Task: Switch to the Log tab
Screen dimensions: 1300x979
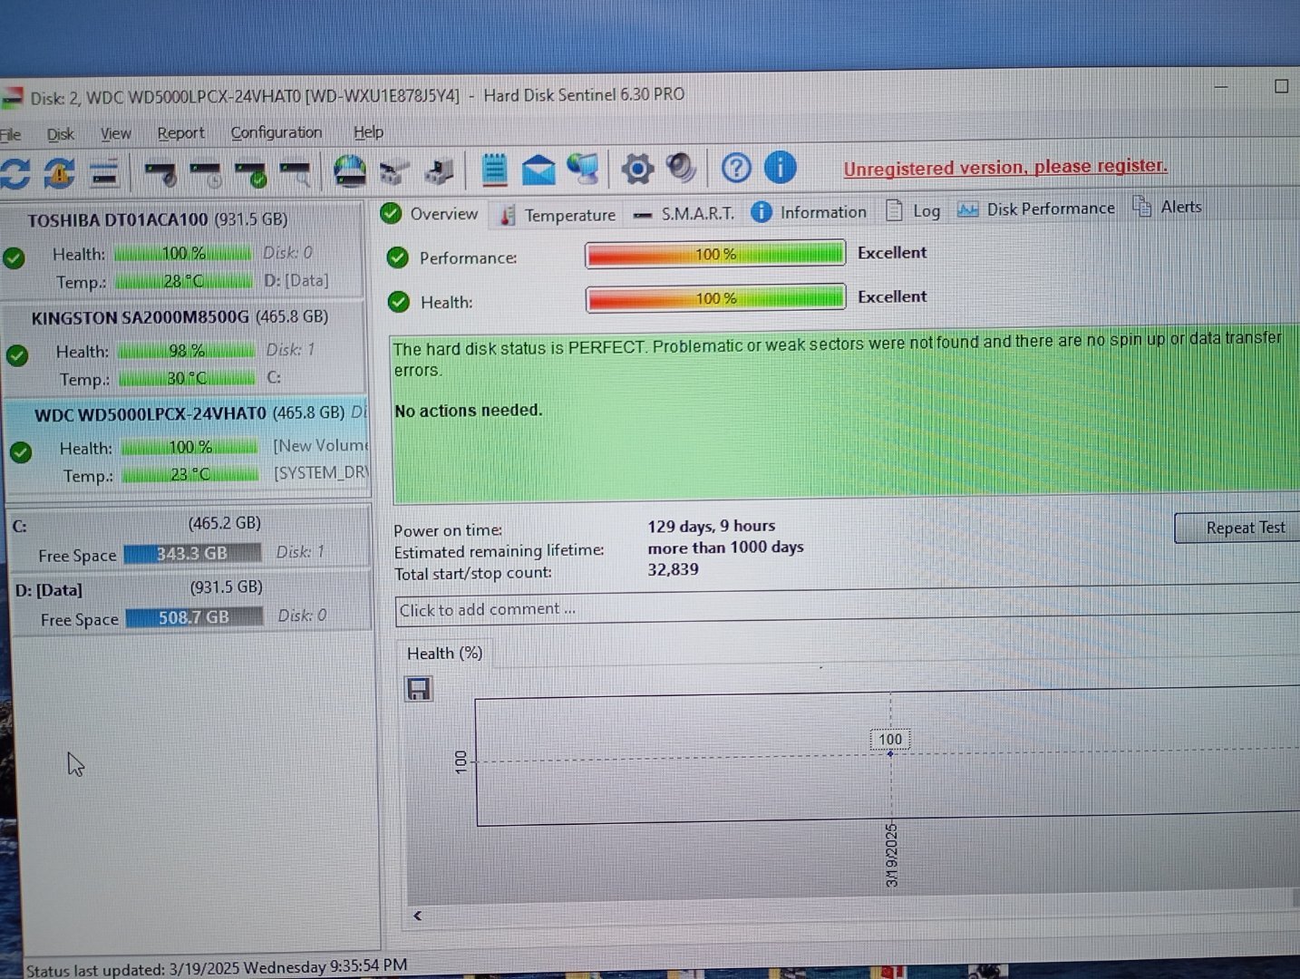Action: (913, 210)
